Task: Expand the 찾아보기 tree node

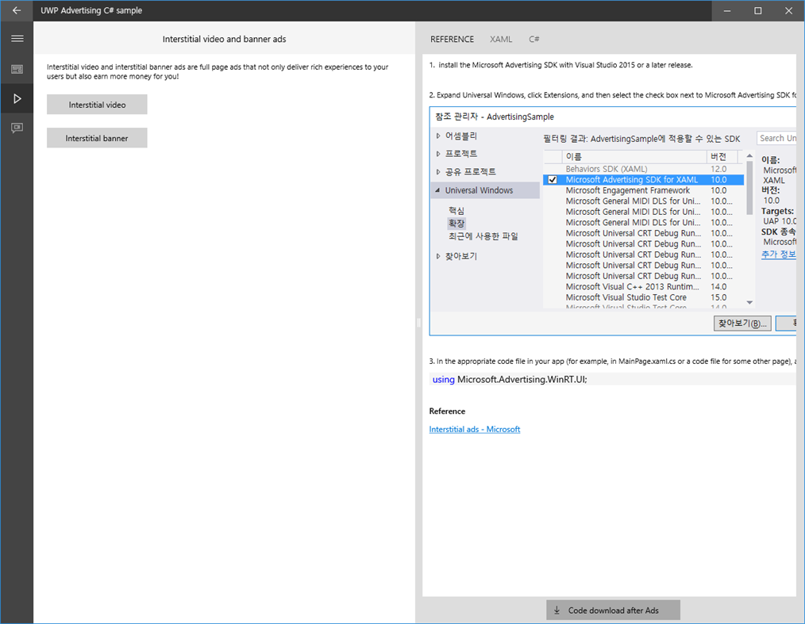Action: (x=437, y=255)
